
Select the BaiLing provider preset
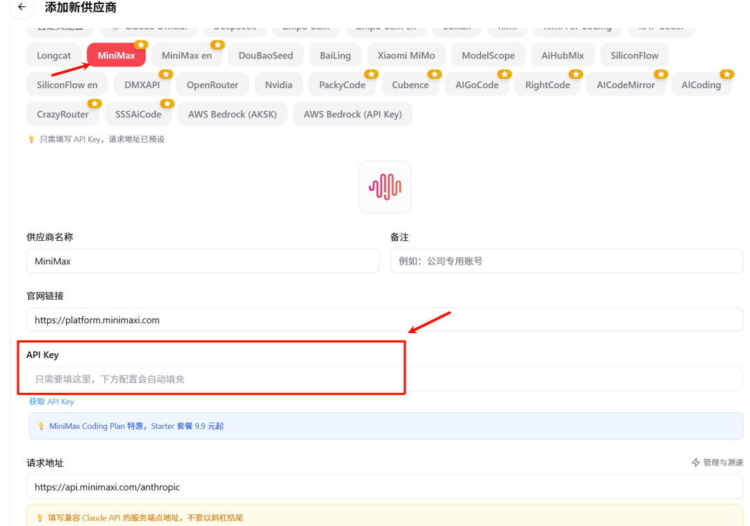click(x=335, y=56)
